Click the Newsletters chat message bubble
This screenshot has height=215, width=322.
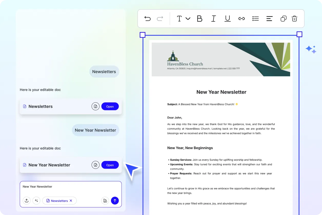tap(104, 72)
